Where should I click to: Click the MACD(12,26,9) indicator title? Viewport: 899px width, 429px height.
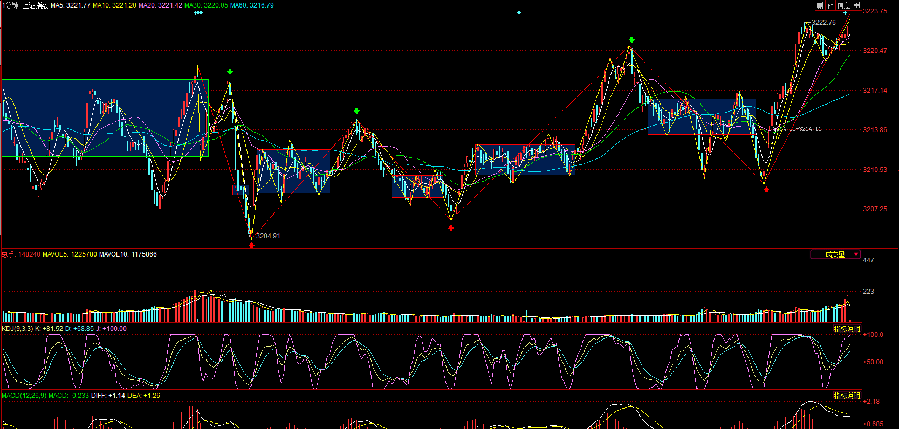(24, 396)
